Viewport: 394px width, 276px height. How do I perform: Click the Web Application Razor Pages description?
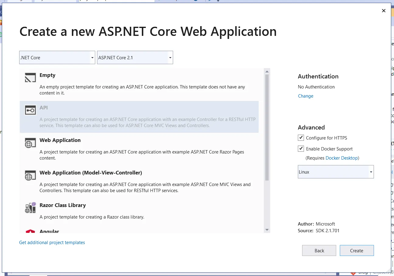[x=142, y=155]
